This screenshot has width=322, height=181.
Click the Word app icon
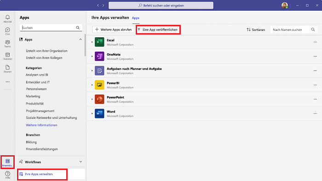(99, 114)
